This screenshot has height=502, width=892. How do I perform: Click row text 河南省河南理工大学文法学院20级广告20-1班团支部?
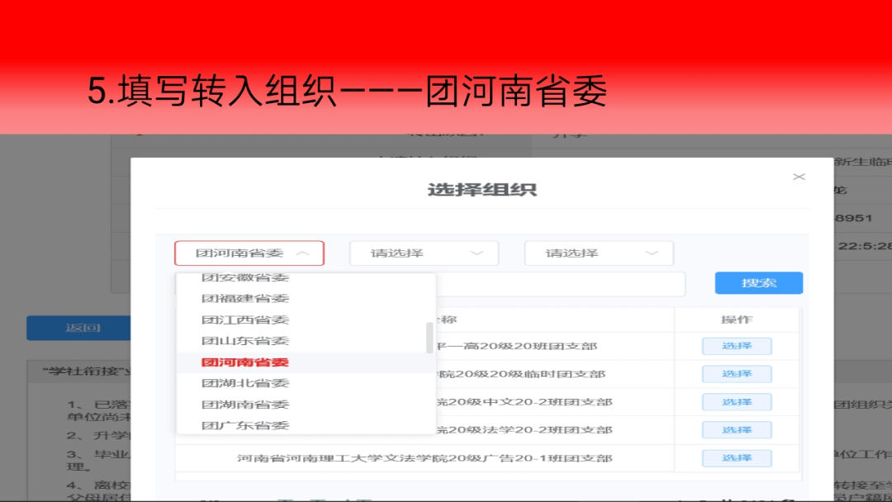[x=425, y=458]
